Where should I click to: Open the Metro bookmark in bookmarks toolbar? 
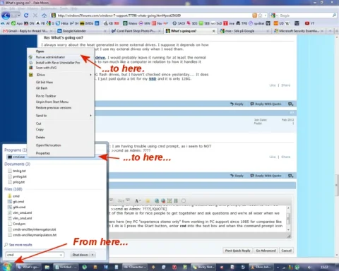pyautogui.click(x=130, y=23)
